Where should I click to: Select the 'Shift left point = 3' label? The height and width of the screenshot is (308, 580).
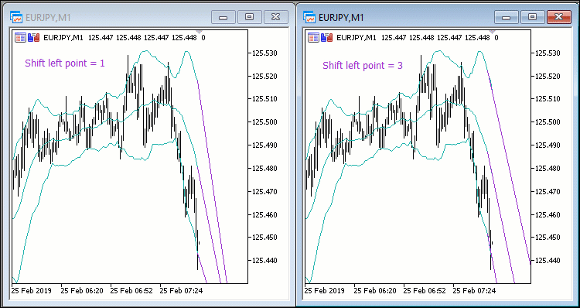pyautogui.click(x=363, y=66)
